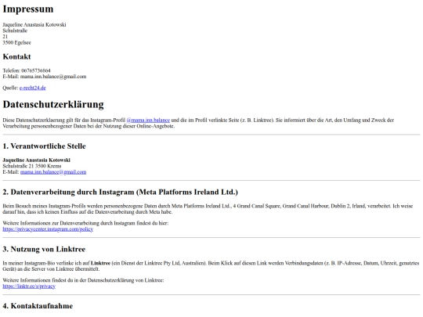Open the @mama.inn.balance Instagram profile link
This screenshot has width=423, height=317.
148,120
